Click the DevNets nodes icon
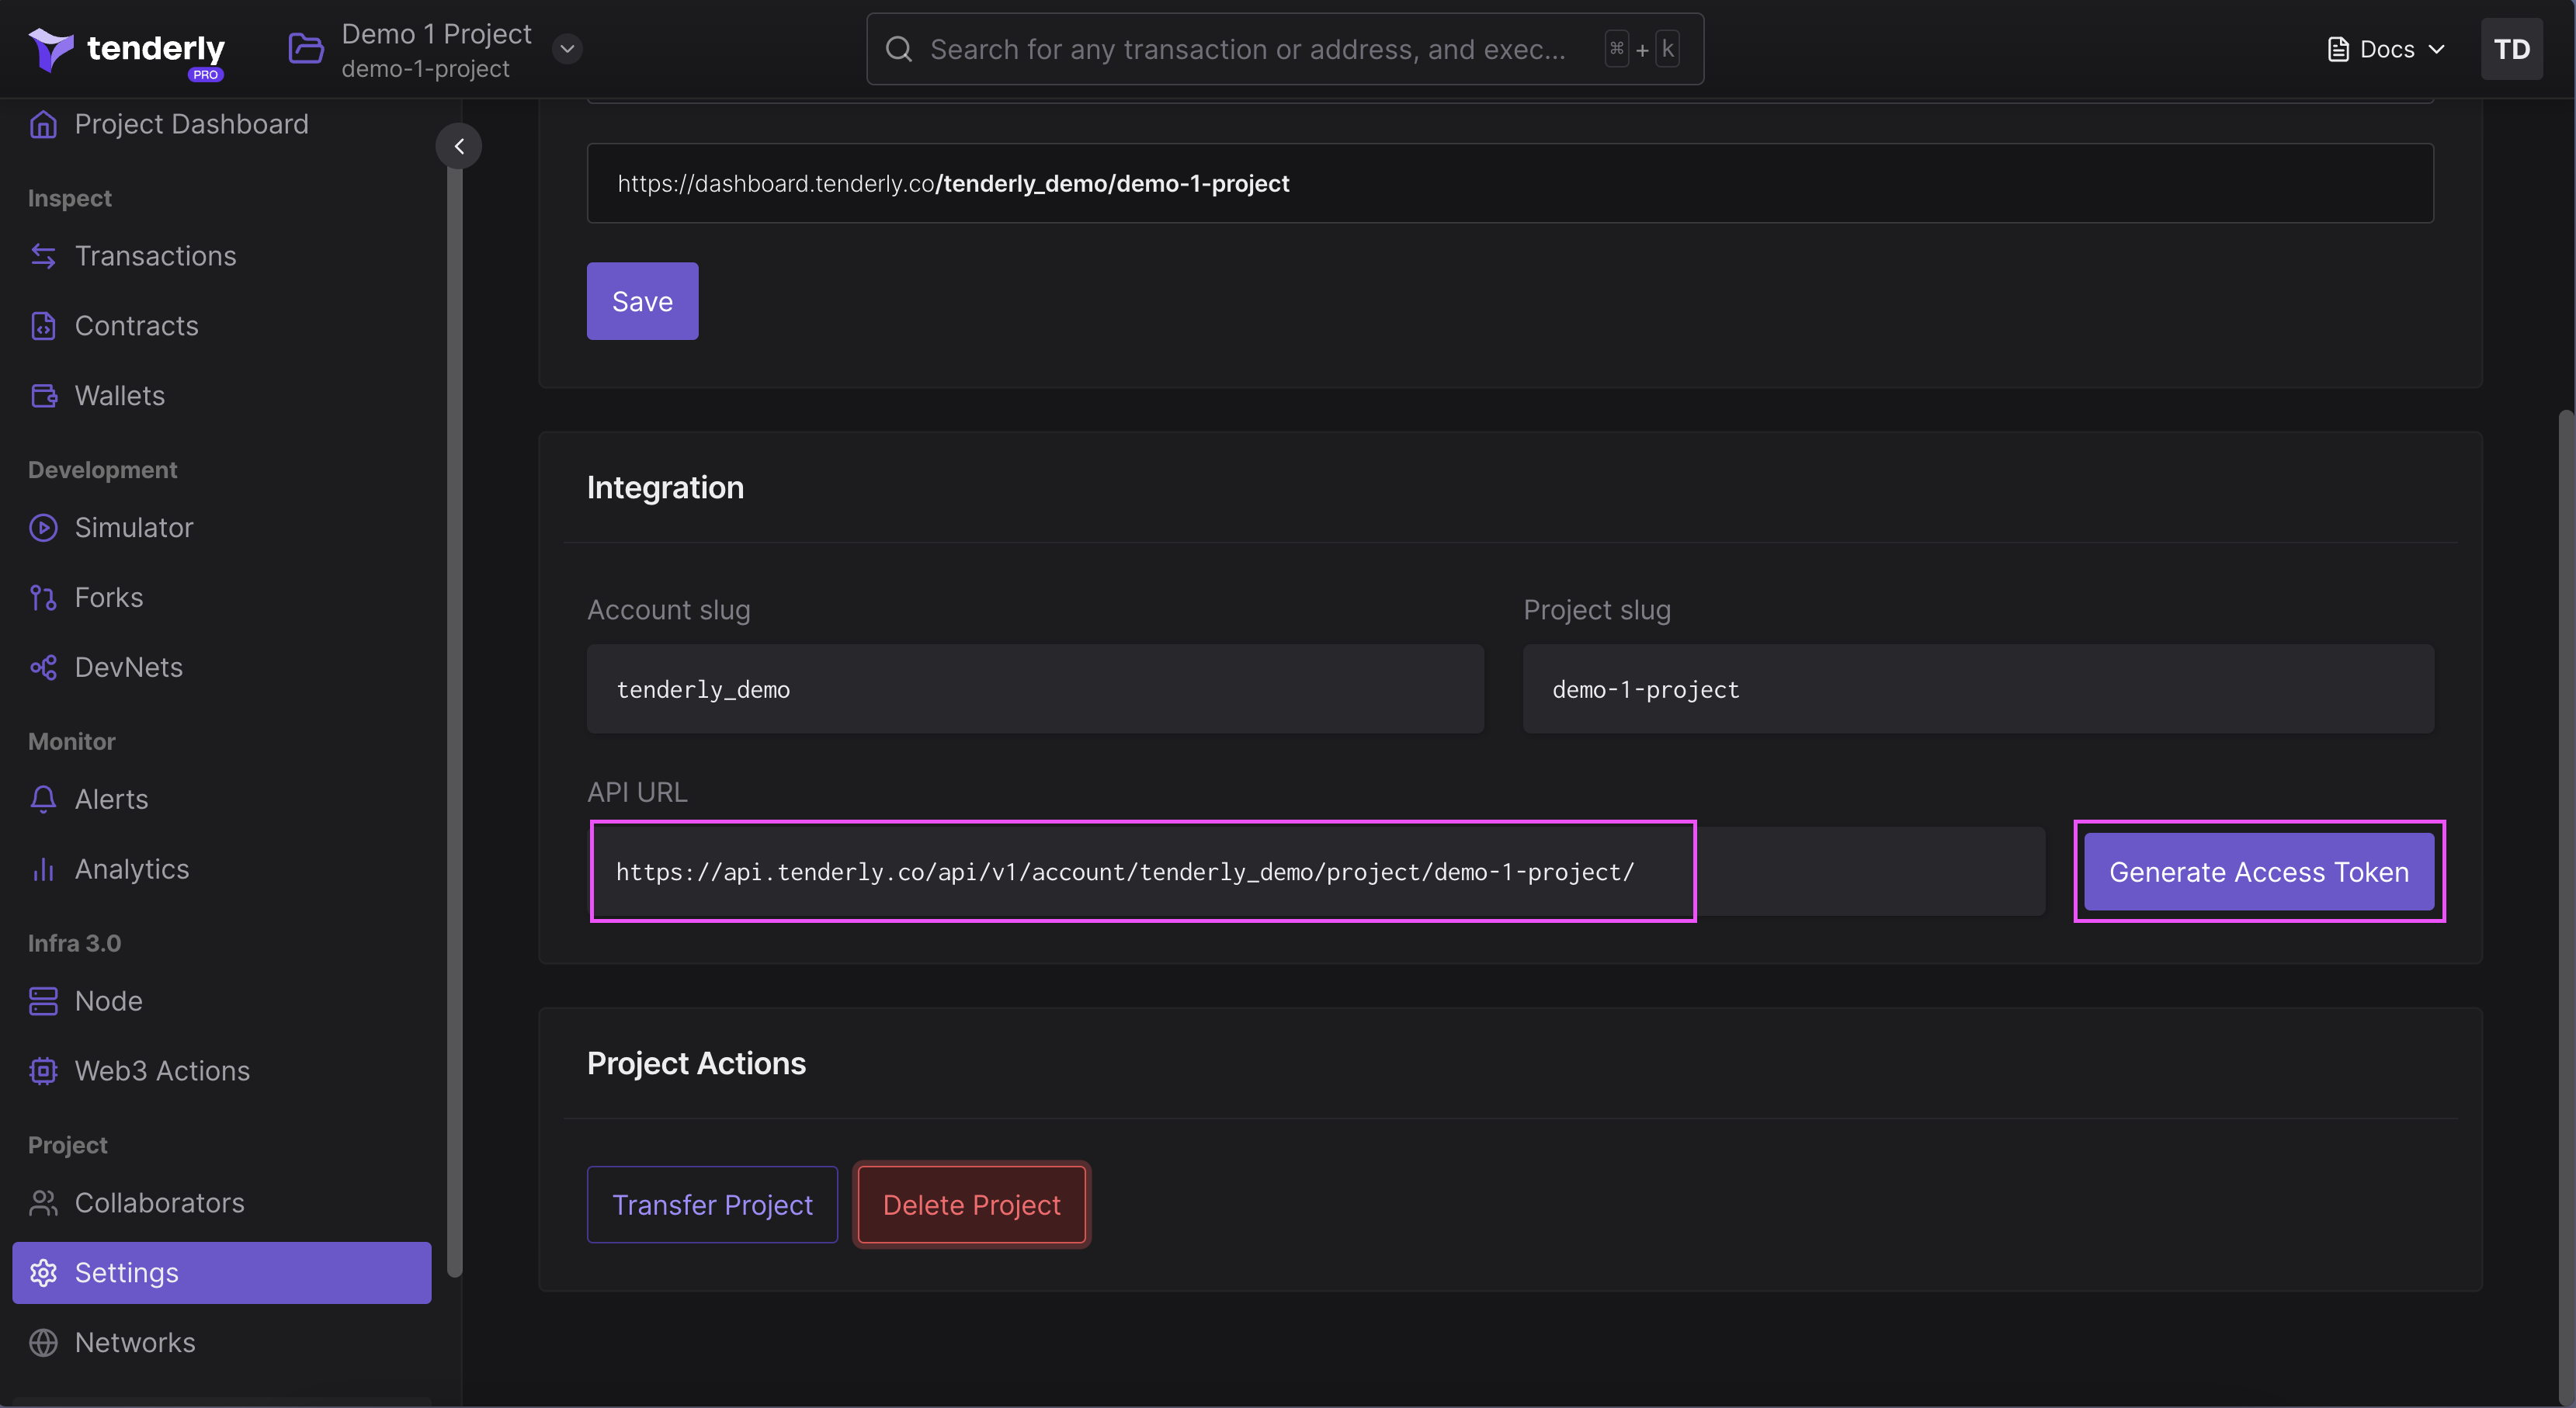Viewport: 2576px width, 1408px height. coord(43,667)
